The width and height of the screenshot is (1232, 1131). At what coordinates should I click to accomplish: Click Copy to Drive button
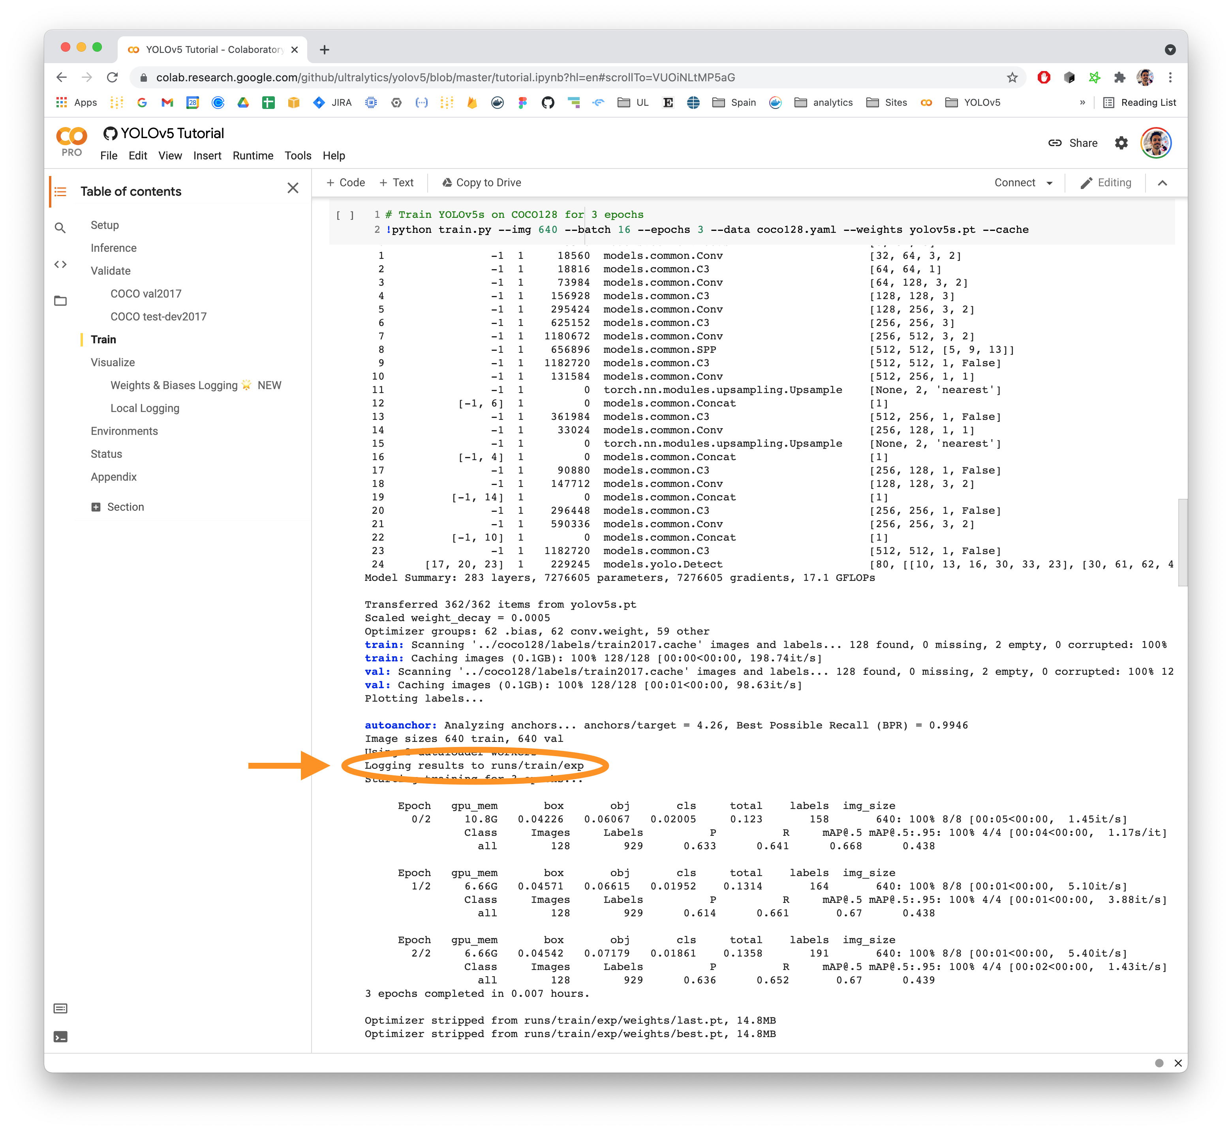pos(481,183)
